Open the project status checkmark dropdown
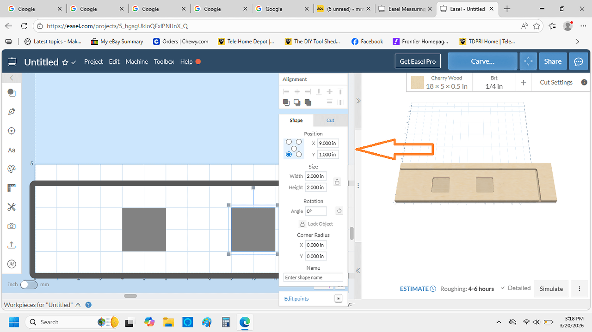The height and width of the screenshot is (332, 592). tap(74, 62)
